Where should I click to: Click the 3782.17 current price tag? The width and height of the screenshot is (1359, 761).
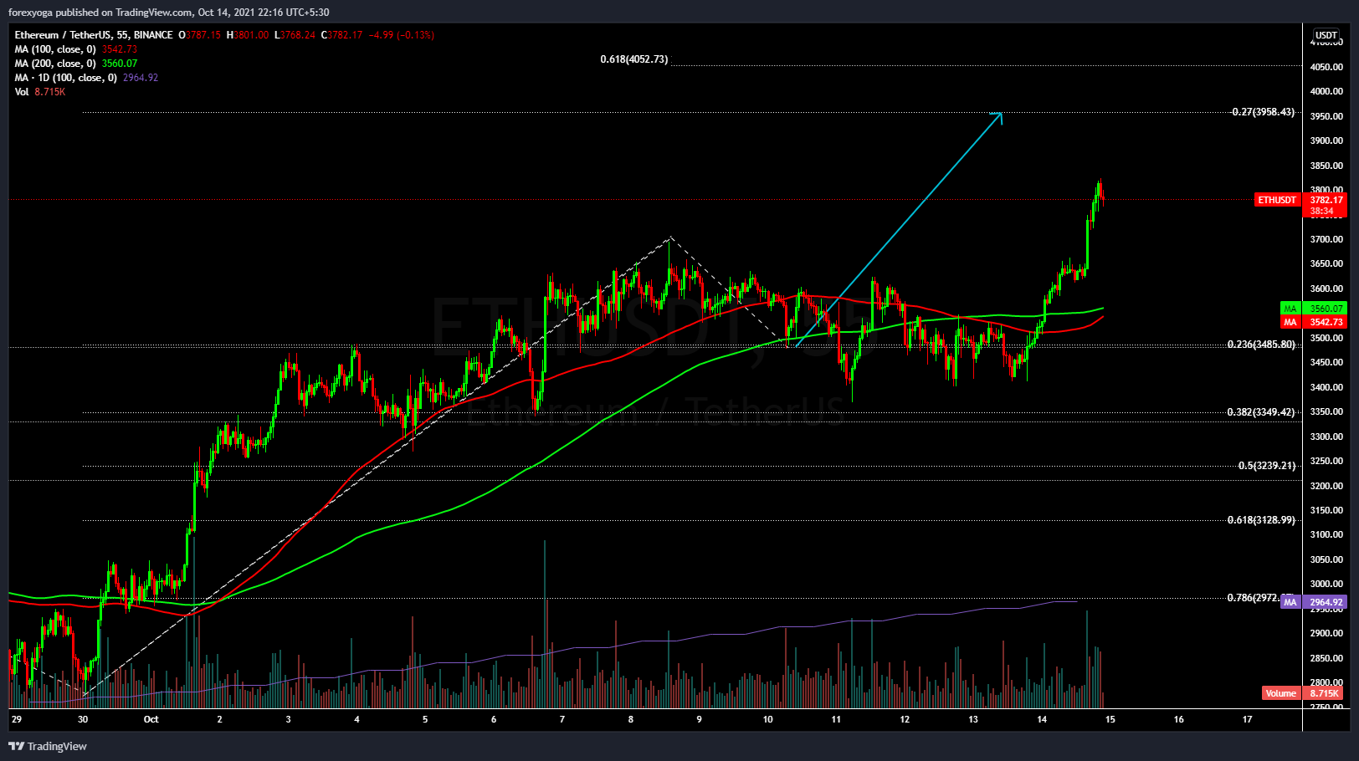[1326, 200]
